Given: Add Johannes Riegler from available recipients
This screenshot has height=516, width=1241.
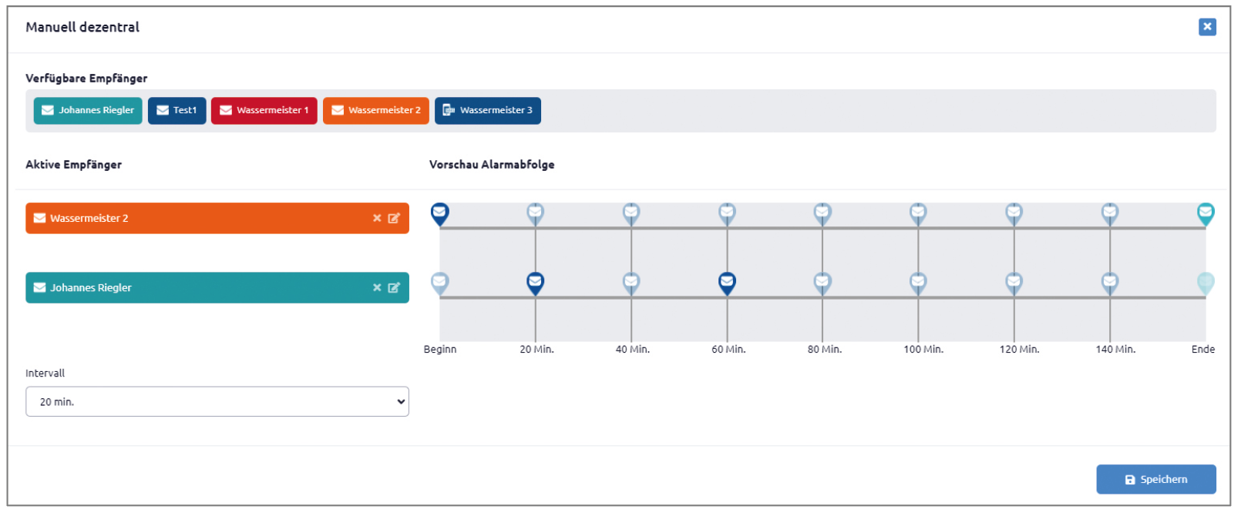Looking at the screenshot, I should [88, 110].
